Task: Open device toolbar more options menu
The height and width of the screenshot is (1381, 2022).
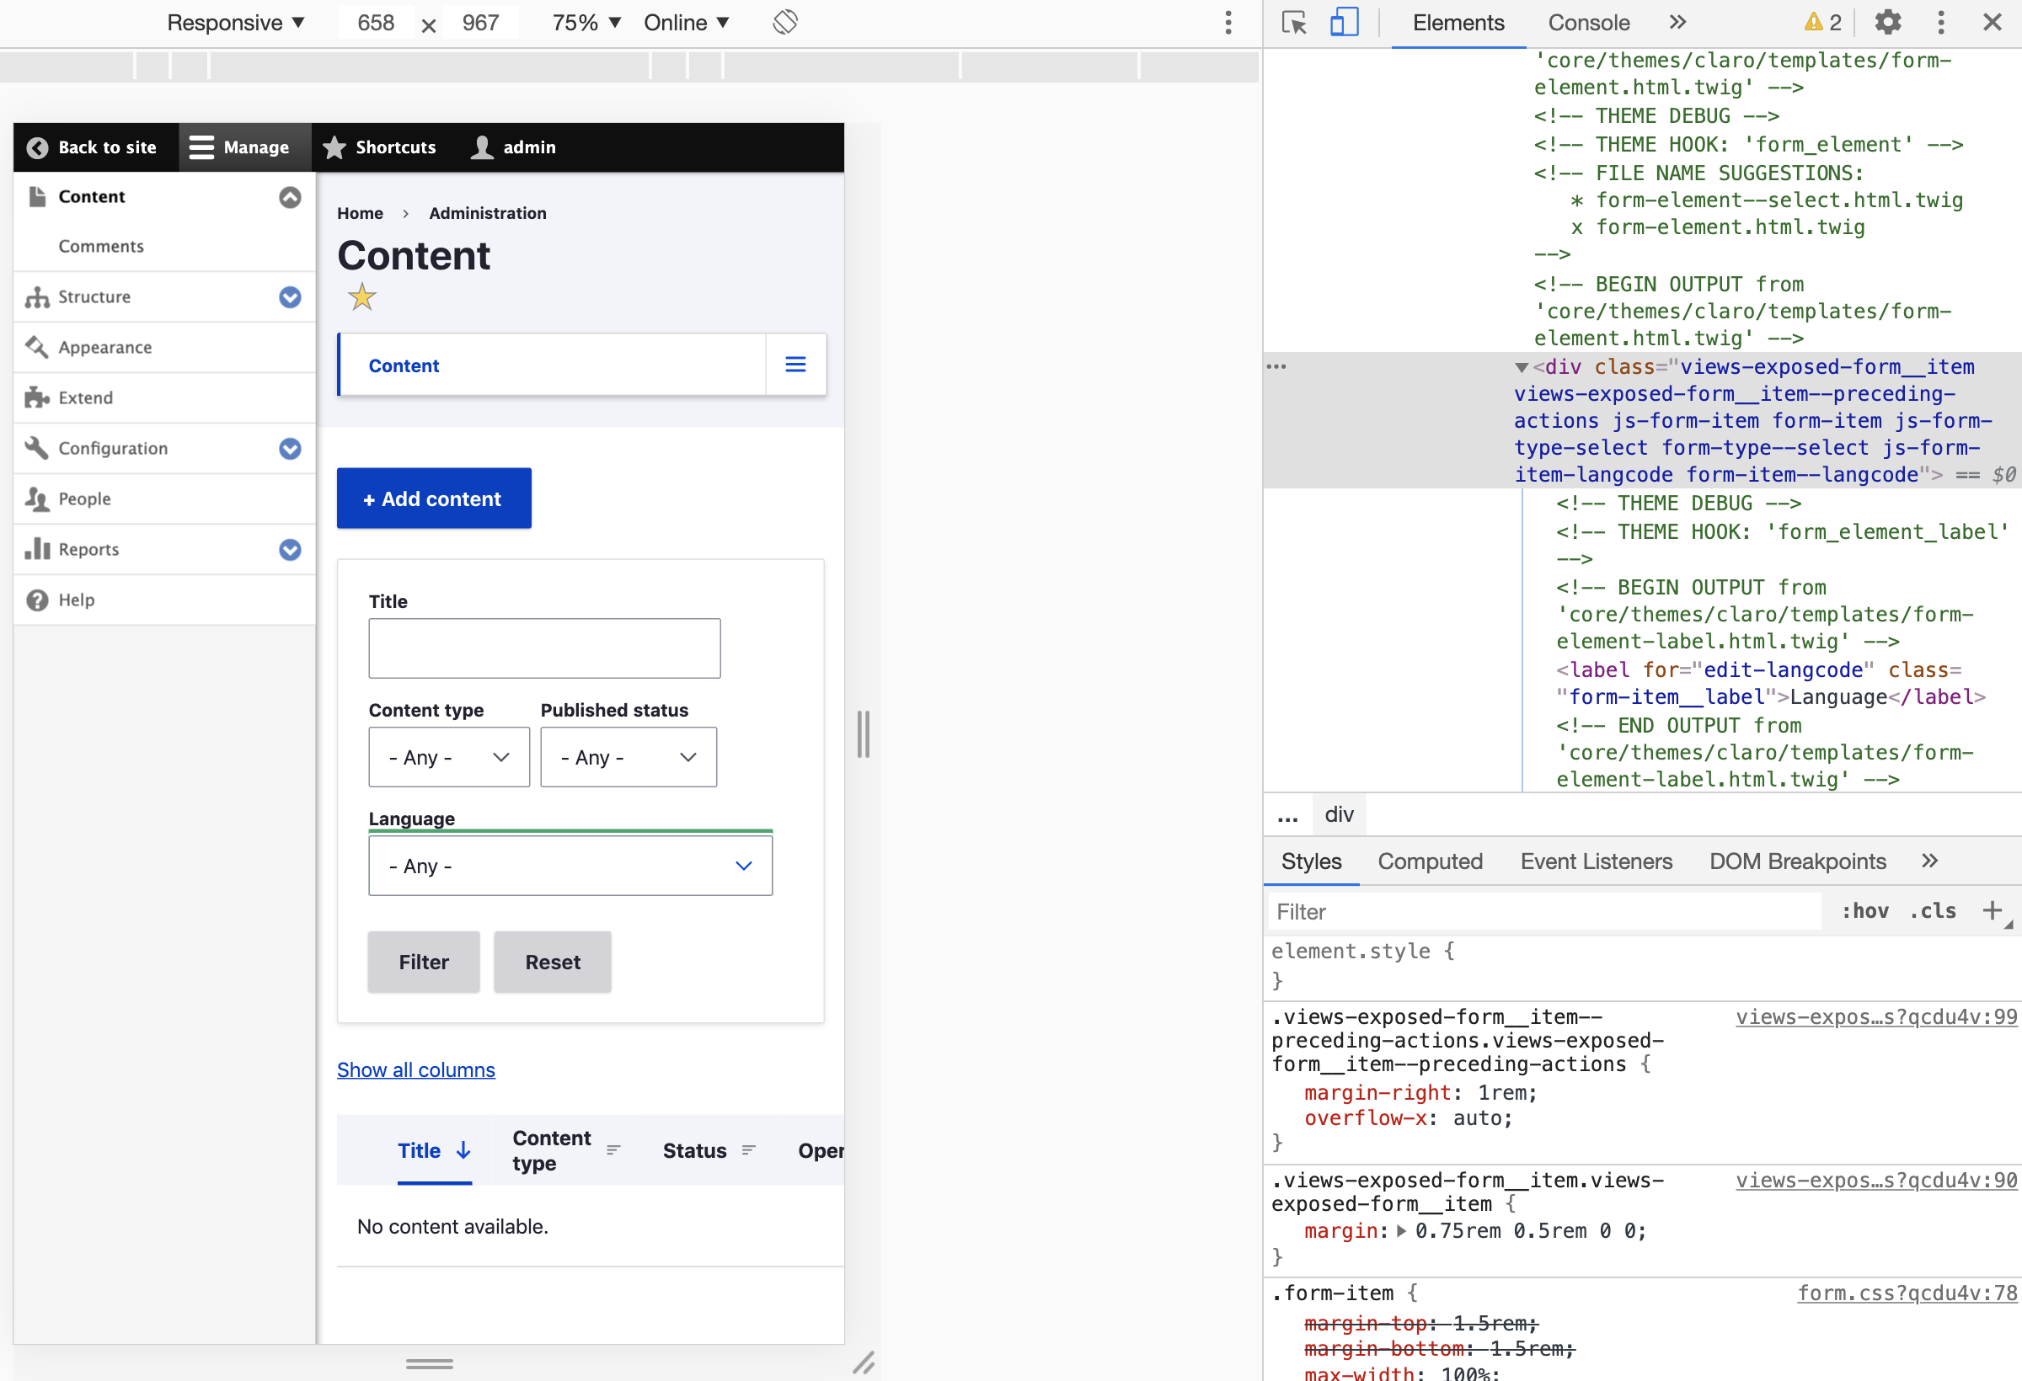Action: click(x=1228, y=23)
